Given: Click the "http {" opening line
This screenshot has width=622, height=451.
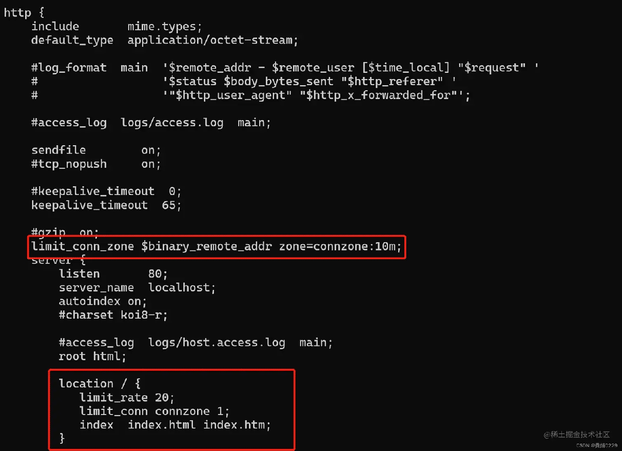Looking at the screenshot, I should coord(24,12).
